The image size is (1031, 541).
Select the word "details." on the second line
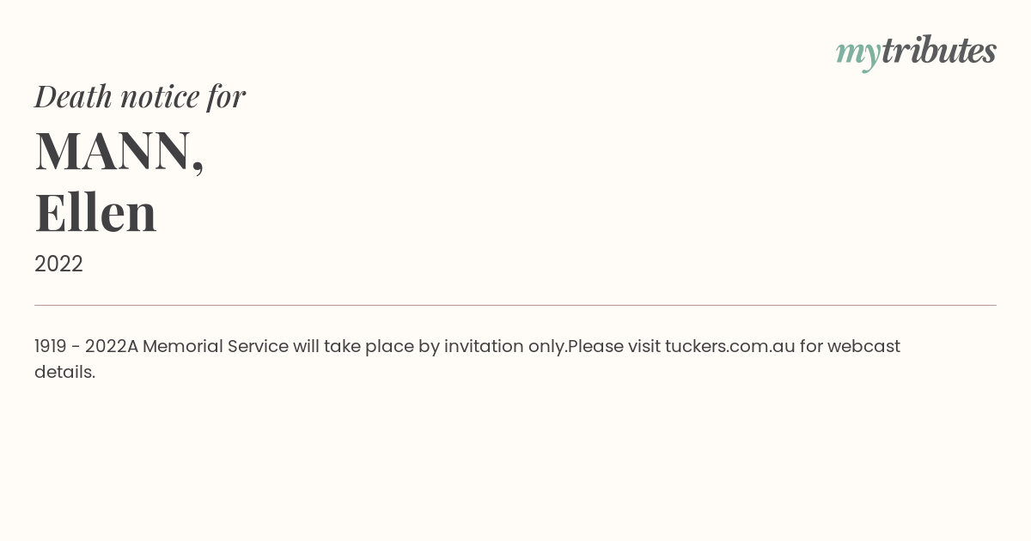(x=64, y=372)
